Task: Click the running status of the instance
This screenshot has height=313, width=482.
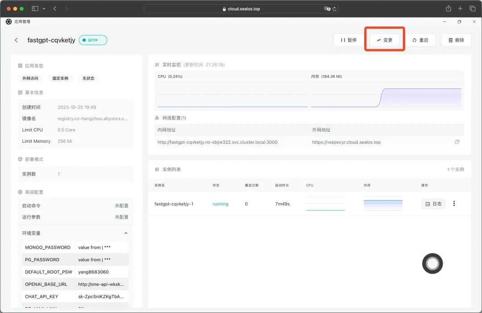Action: tap(220, 204)
